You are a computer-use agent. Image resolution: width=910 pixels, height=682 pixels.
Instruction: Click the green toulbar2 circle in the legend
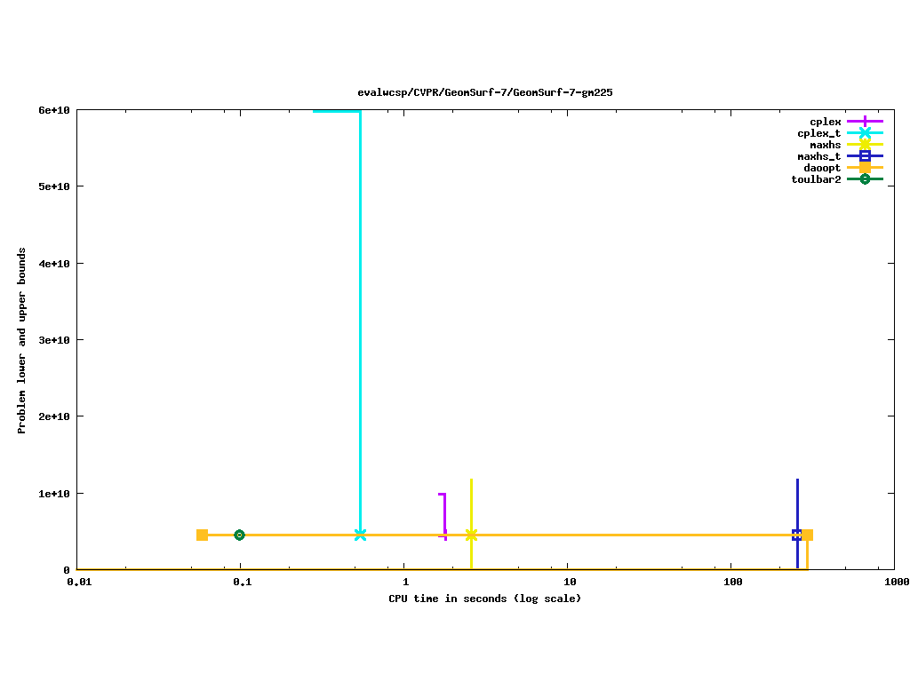[x=865, y=179]
